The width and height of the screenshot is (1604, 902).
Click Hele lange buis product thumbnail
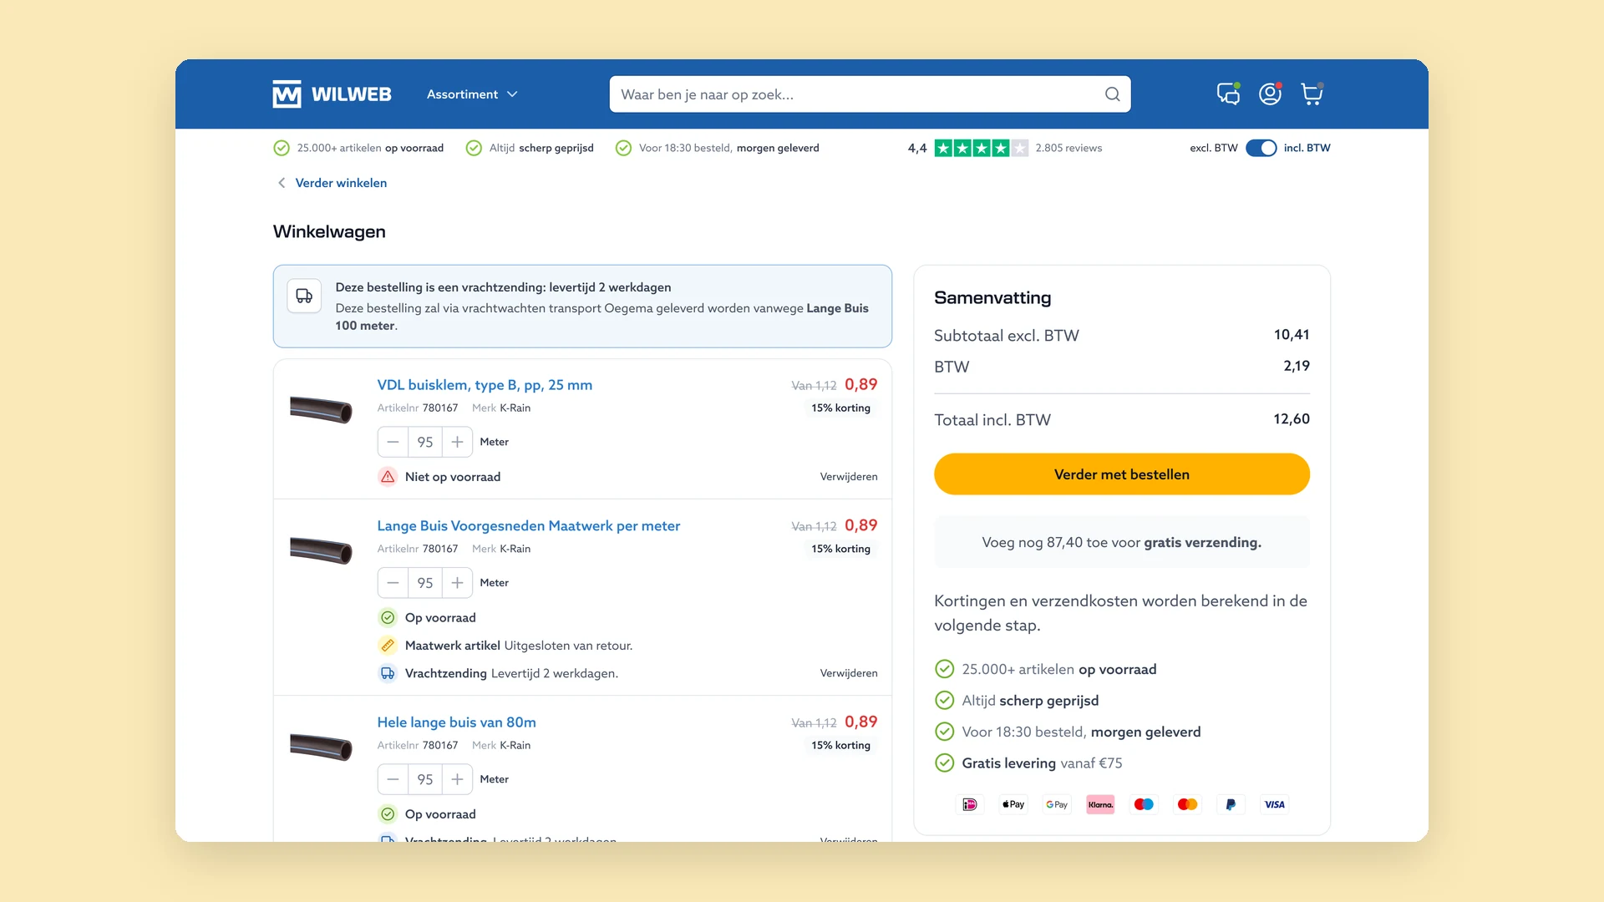(x=321, y=747)
